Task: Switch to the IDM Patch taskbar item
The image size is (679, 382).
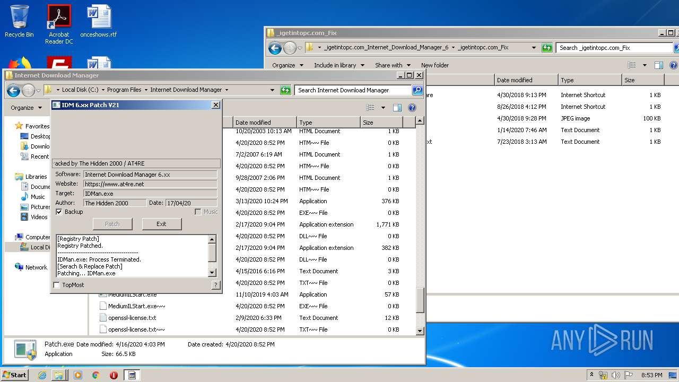Action: coord(132,375)
